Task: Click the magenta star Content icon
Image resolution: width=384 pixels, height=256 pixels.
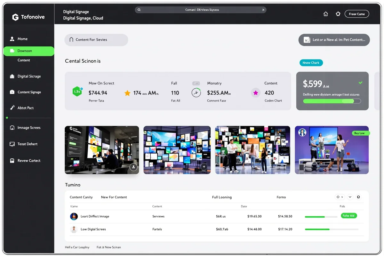Action: tap(256, 93)
